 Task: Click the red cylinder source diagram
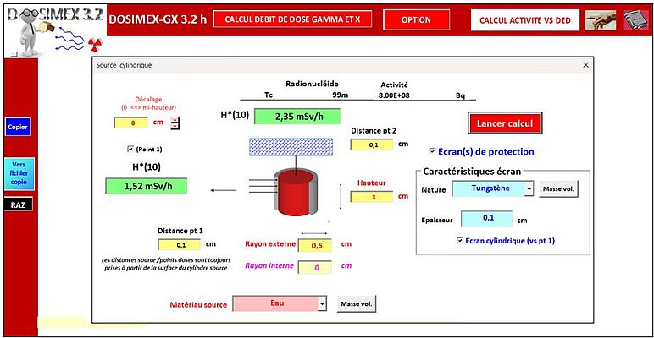tap(291, 193)
